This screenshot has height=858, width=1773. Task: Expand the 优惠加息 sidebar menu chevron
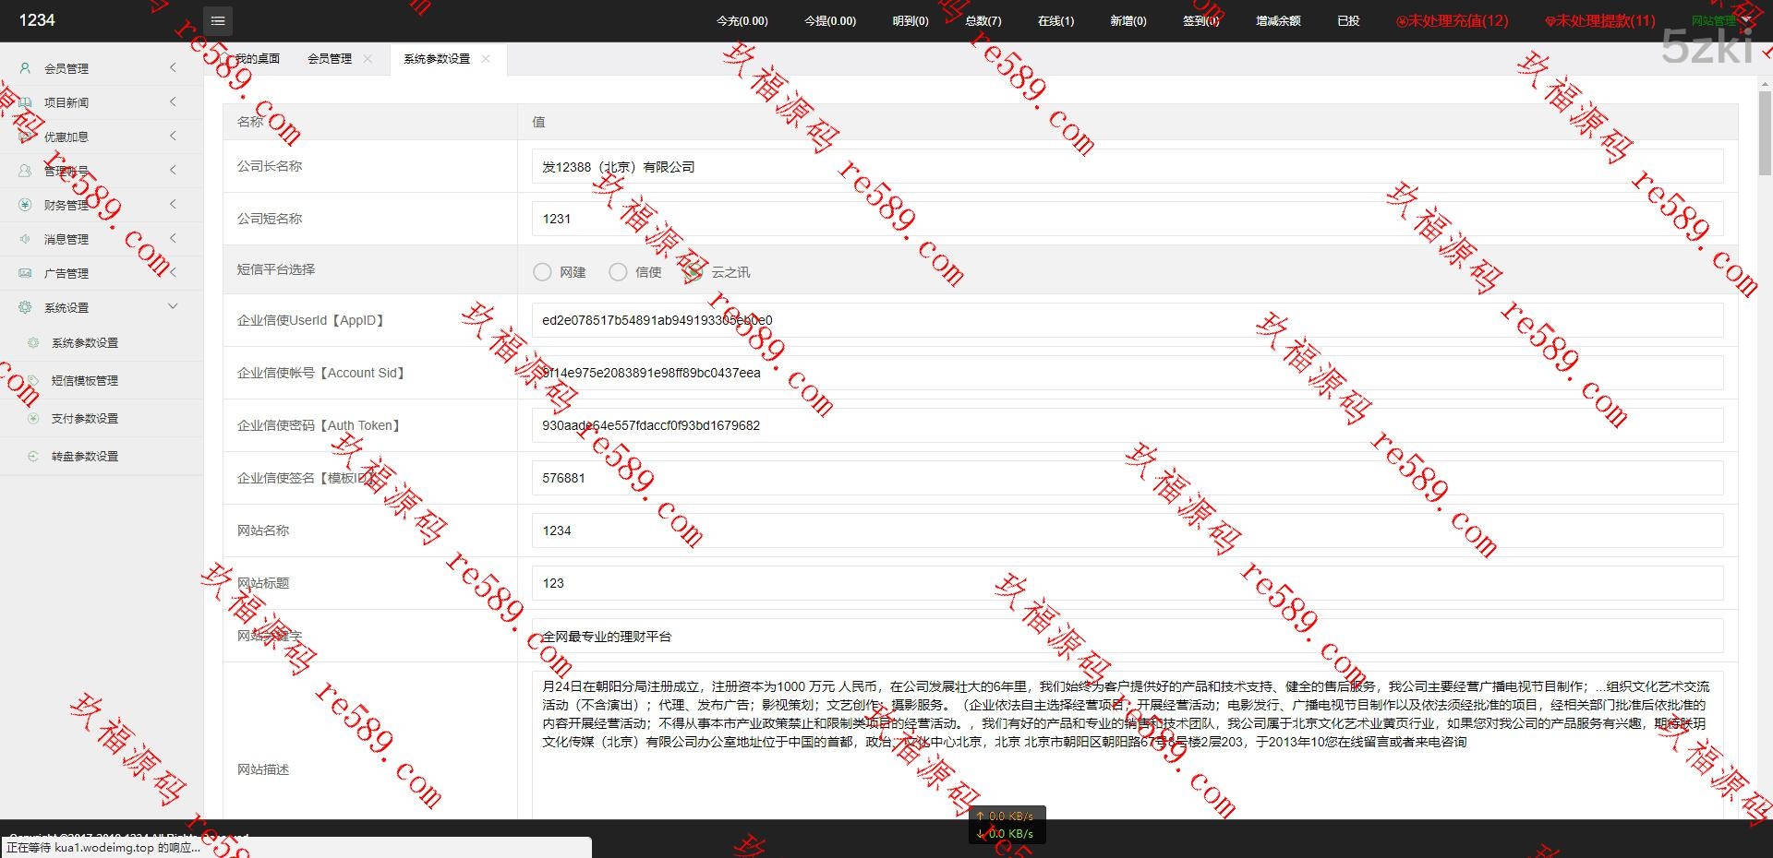tap(173, 136)
